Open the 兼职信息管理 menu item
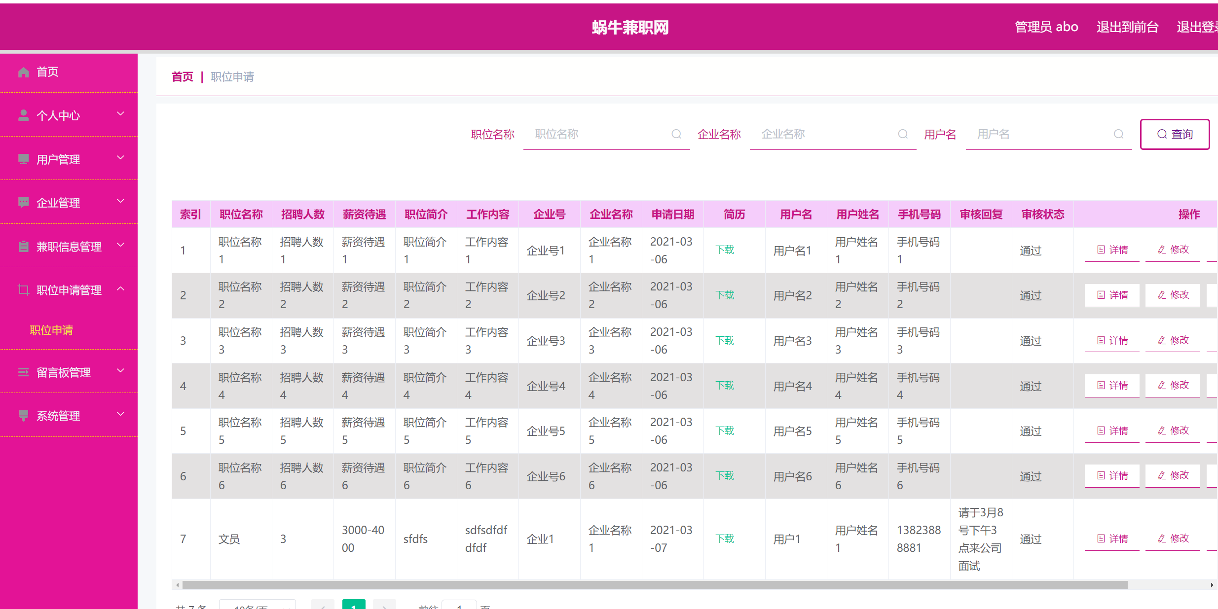The height and width of the screenshot is (609, 1218). point(69,247)
